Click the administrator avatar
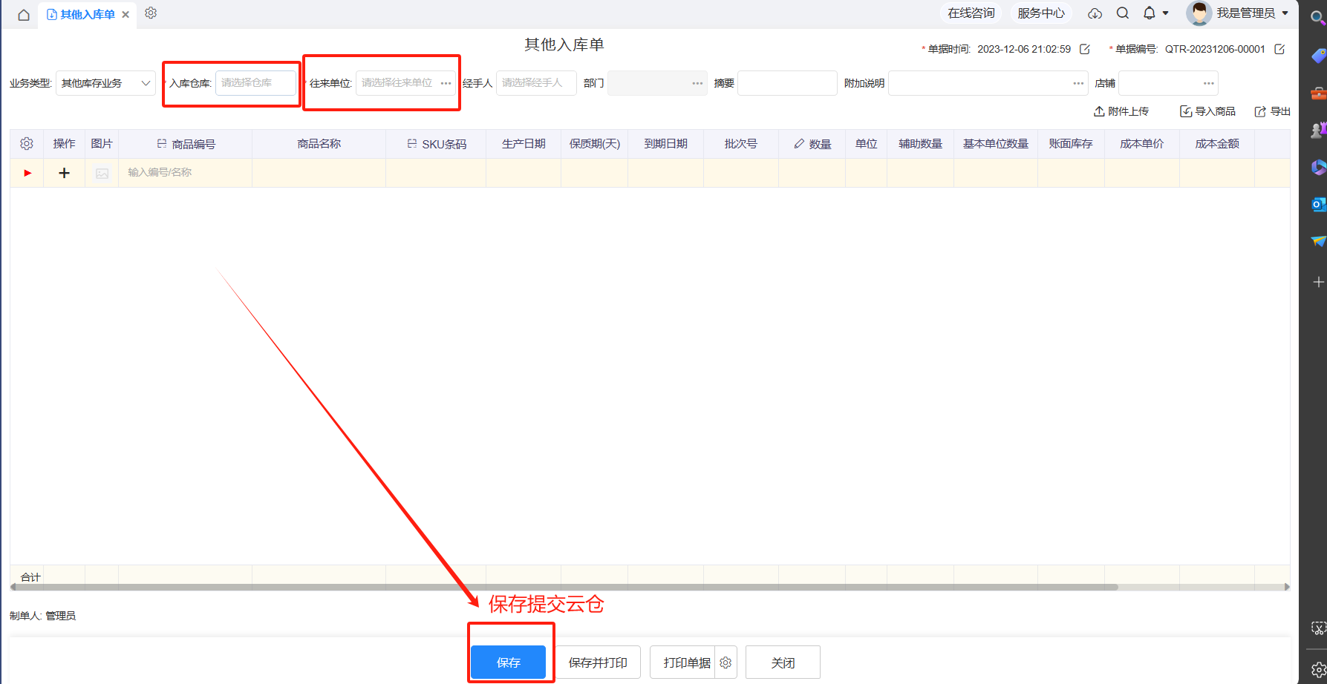1327x684 pixels. tap(1199, 13)
